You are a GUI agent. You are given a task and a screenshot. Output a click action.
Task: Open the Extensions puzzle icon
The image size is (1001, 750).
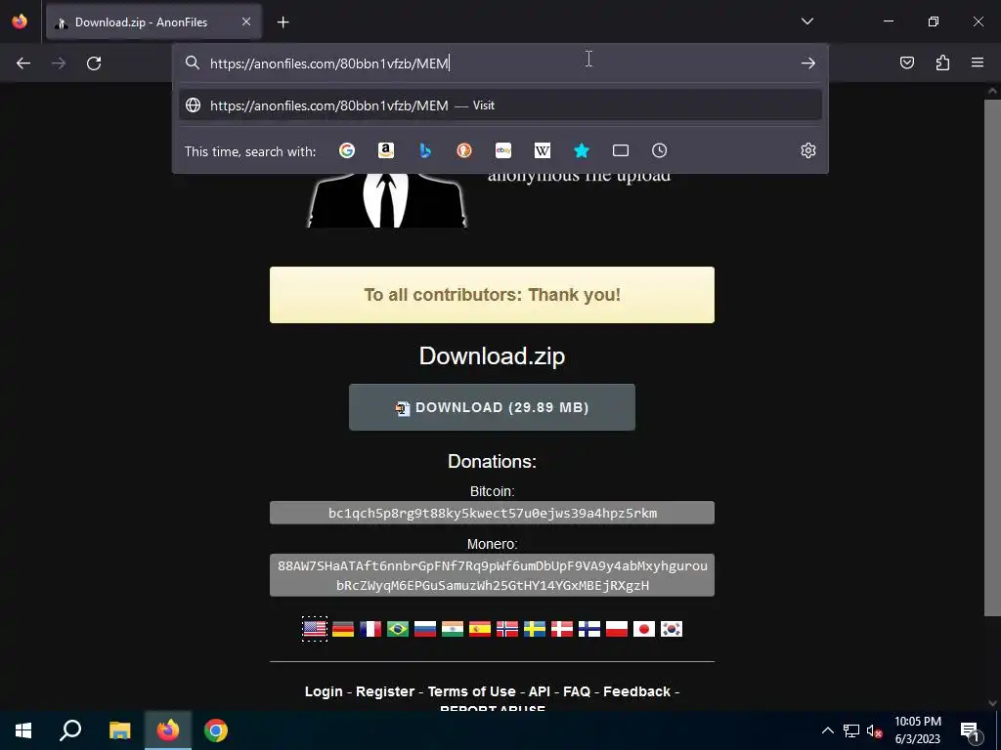click(x=942, y=62)
